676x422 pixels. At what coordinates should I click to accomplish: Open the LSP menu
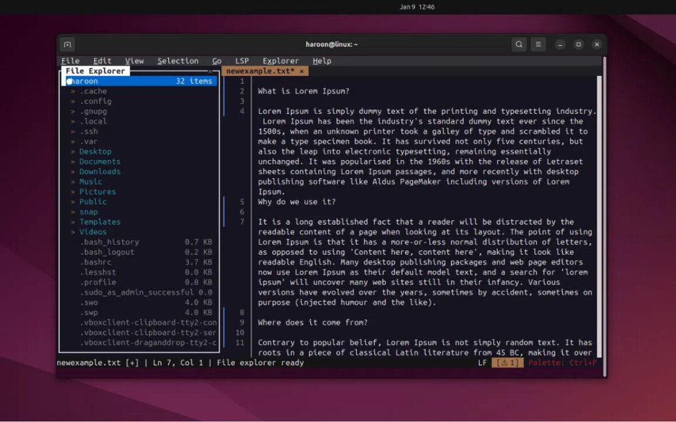point(242,61)
